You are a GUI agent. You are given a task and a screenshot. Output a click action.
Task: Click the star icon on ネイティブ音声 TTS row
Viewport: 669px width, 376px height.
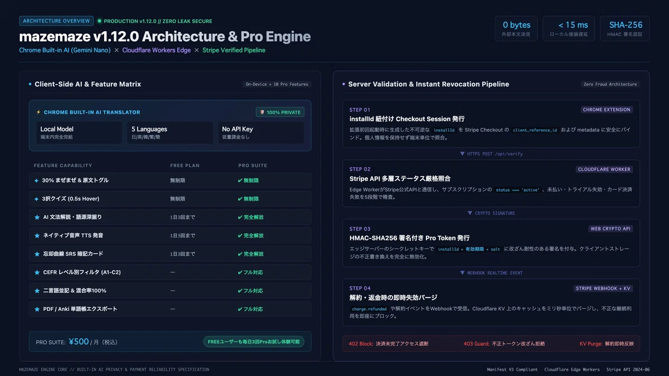(x=37, y=236)
